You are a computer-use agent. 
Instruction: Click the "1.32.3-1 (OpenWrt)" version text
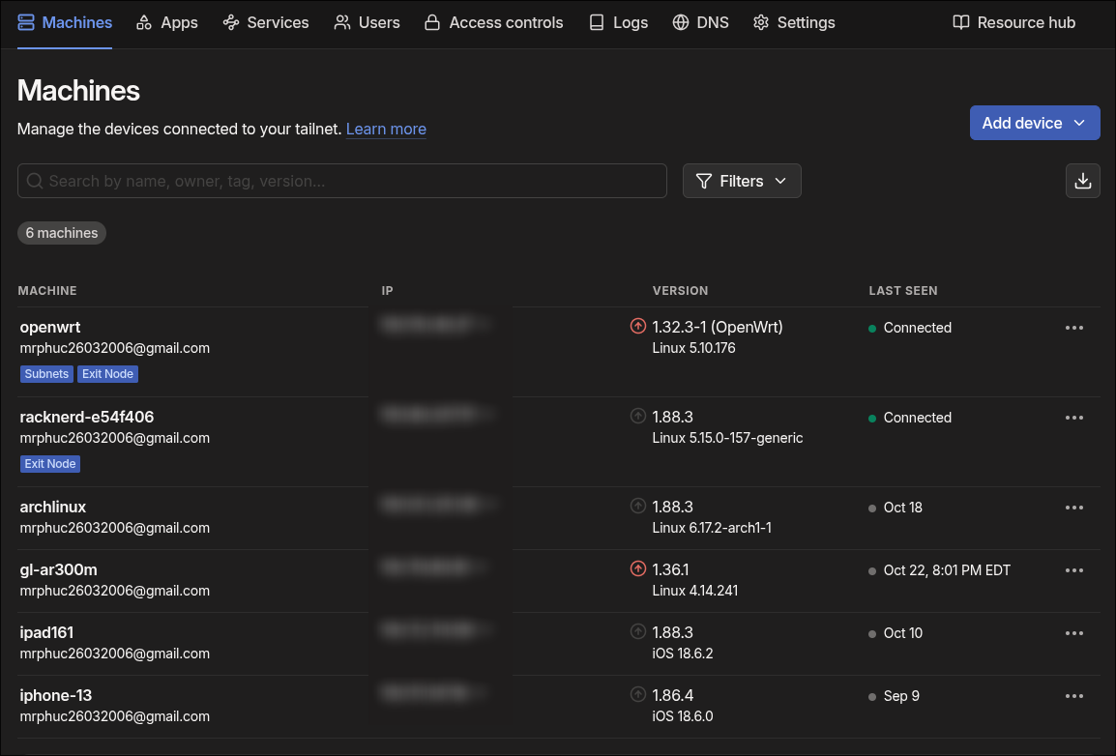pyautogui.click(x=718, y=327)
